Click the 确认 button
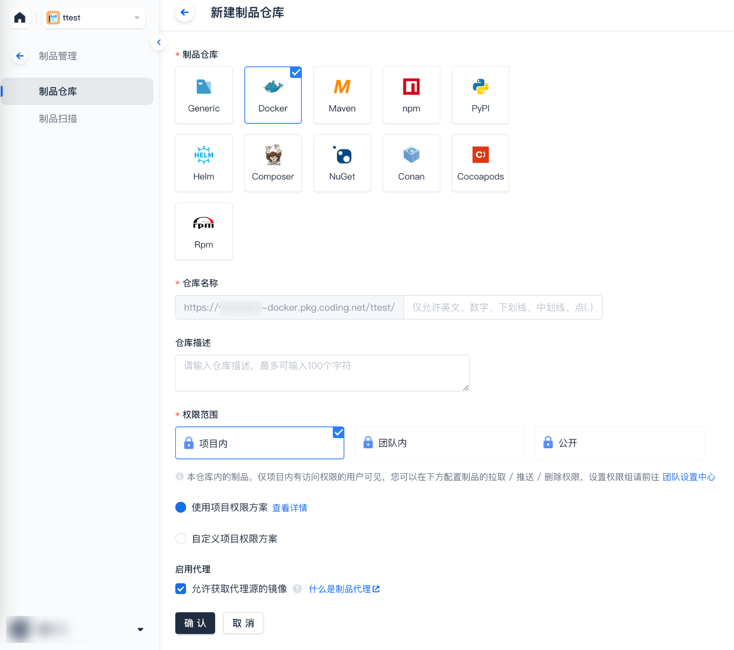 (195, 623)
